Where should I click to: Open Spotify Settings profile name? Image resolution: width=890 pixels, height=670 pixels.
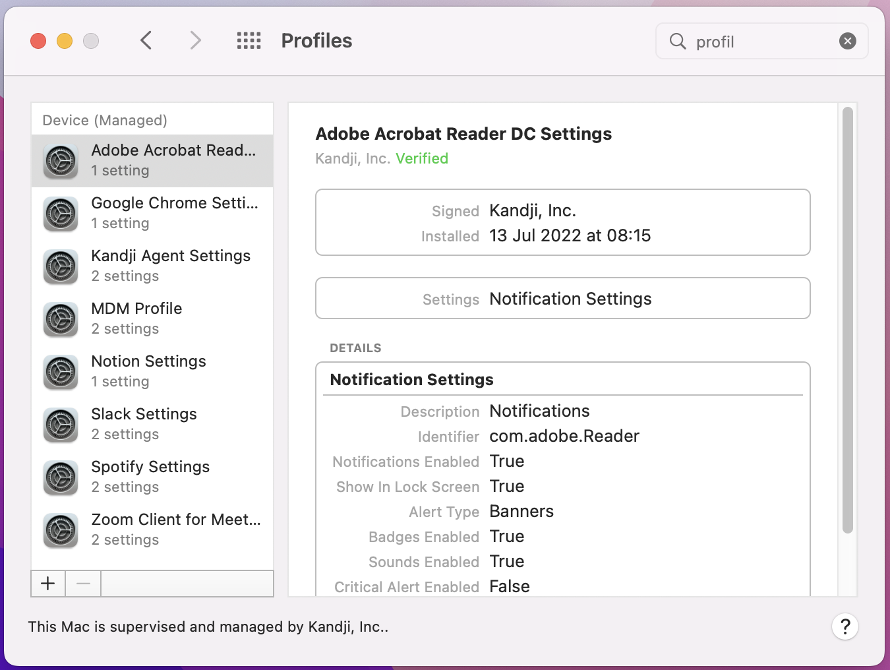pyautogui.click(x=150, y=467)
